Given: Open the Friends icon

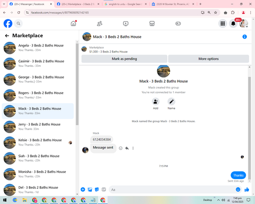Looking at the screenshot, I should tap(99, 23).
